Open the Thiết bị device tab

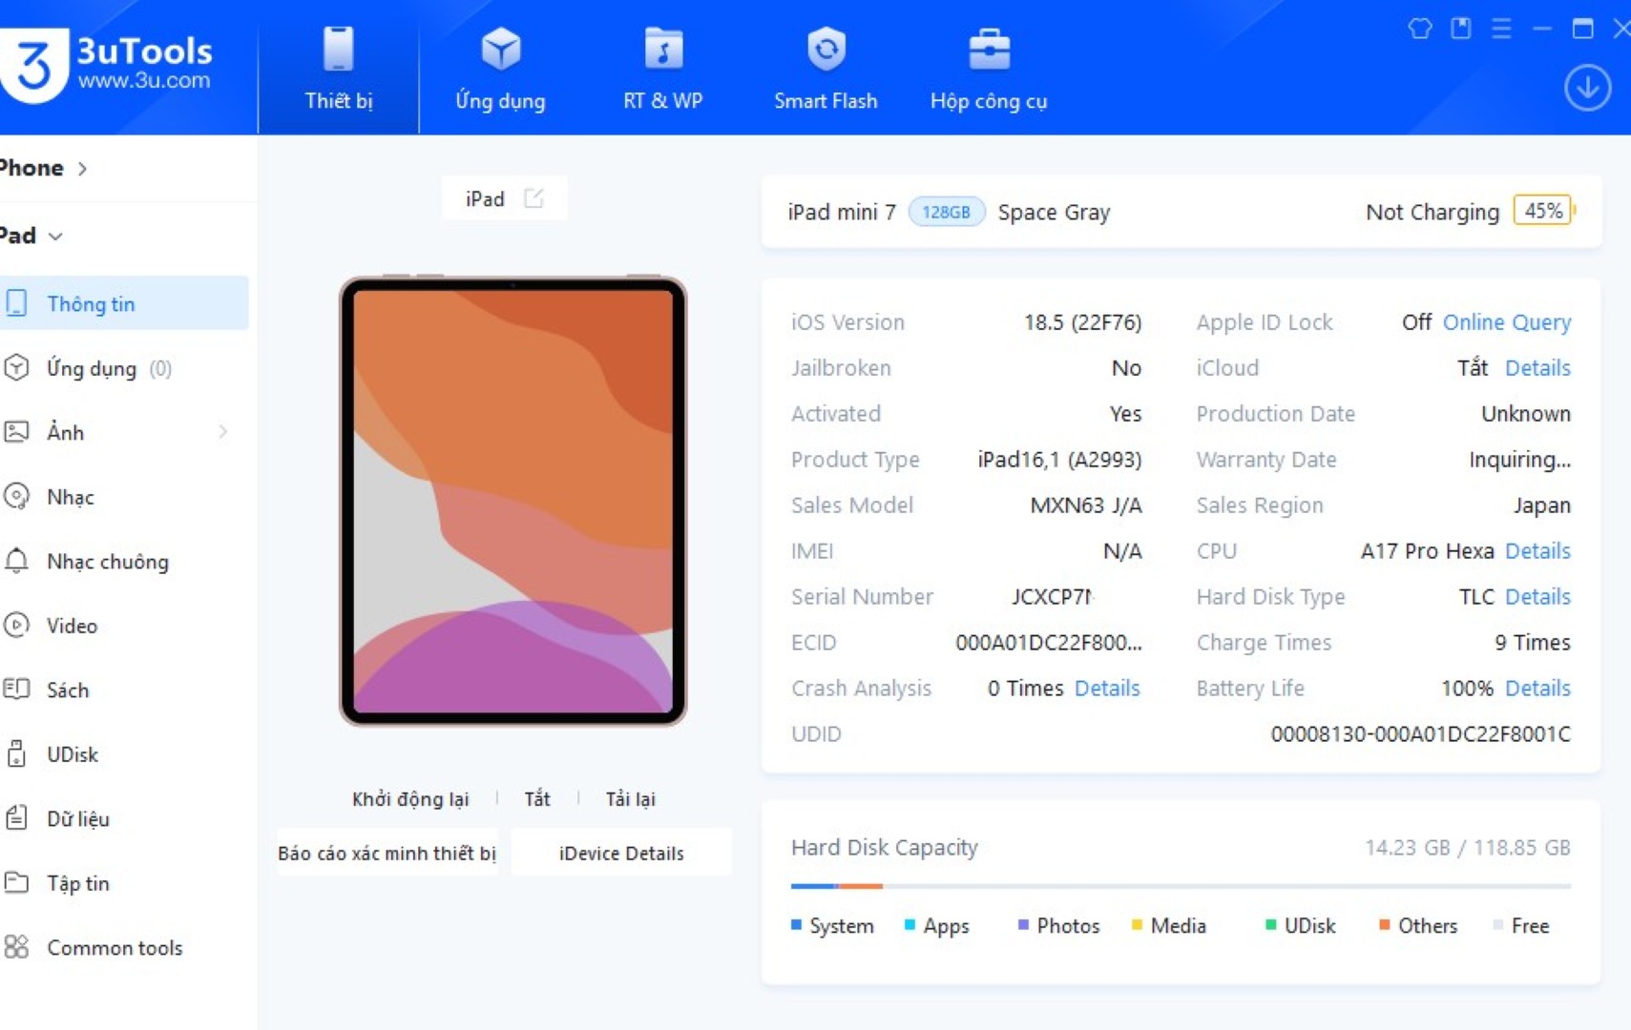coord(338,69)
